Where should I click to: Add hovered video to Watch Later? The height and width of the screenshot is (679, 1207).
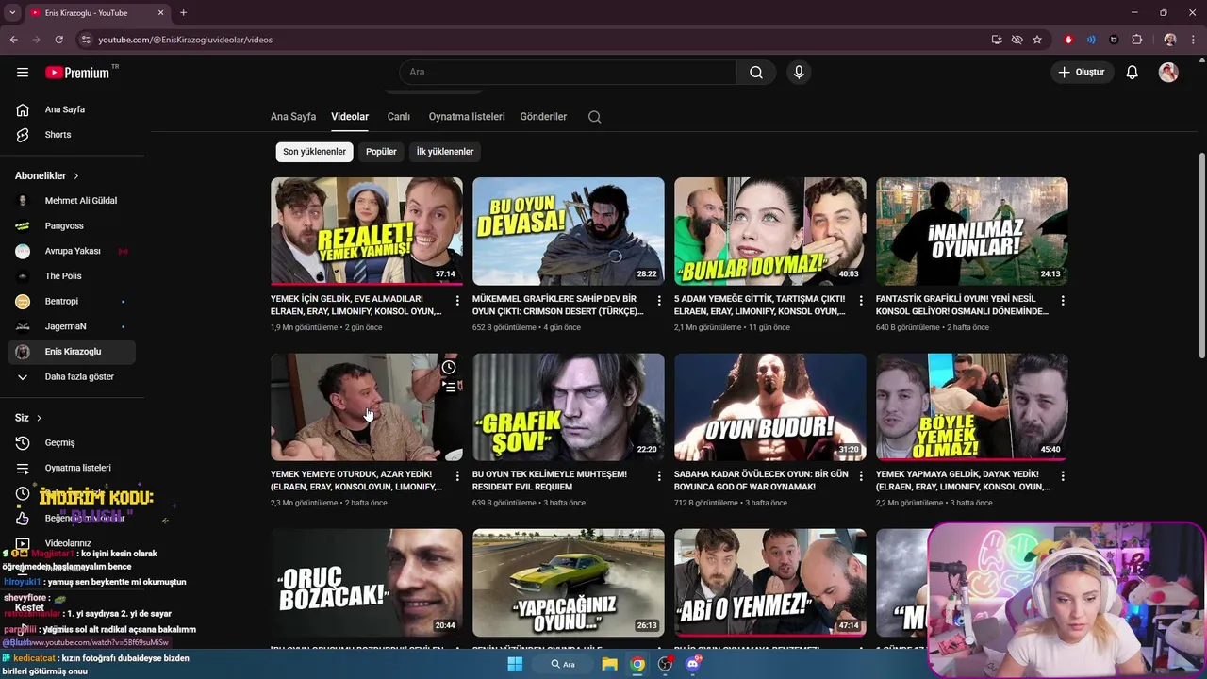tap(449, 367)
